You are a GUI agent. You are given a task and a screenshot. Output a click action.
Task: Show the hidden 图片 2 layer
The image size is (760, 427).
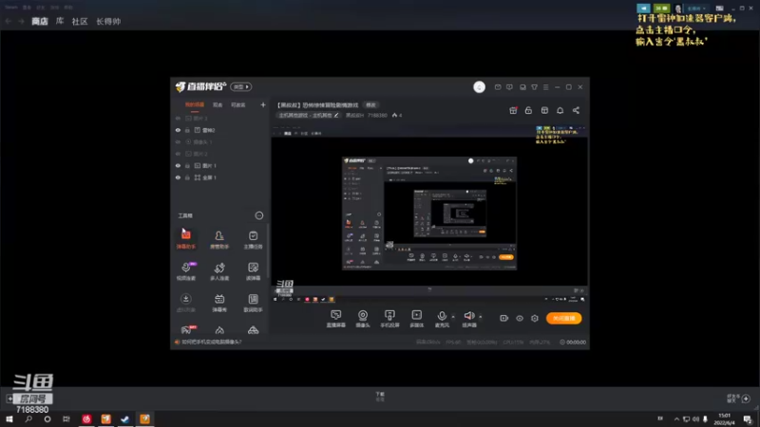[178, 154]
